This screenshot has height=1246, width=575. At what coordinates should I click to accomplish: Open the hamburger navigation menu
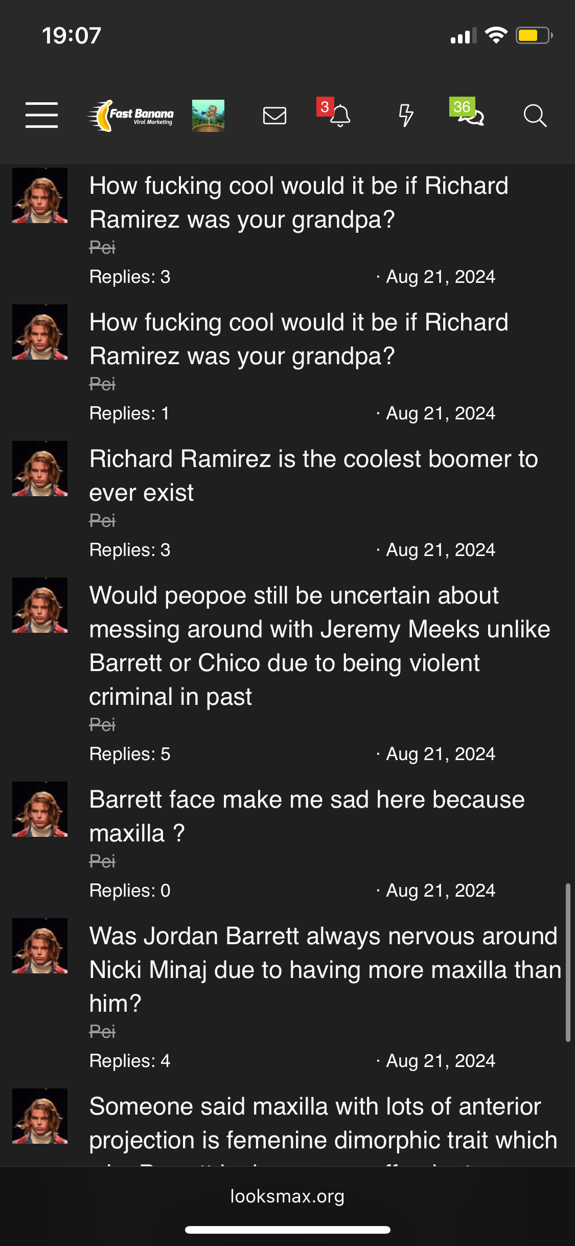click(41, 115)
